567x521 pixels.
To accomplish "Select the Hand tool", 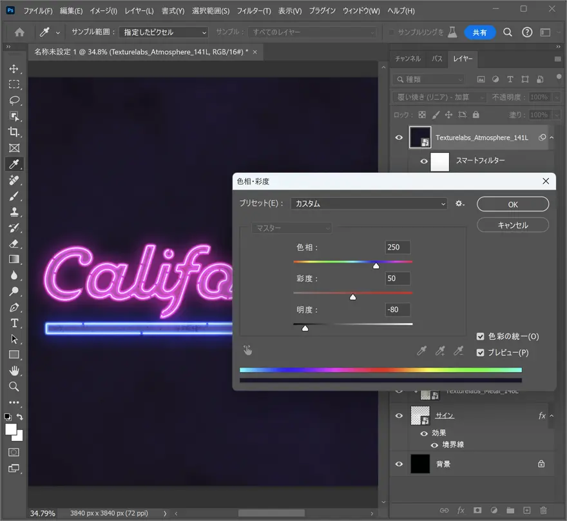I will [14, 371].
